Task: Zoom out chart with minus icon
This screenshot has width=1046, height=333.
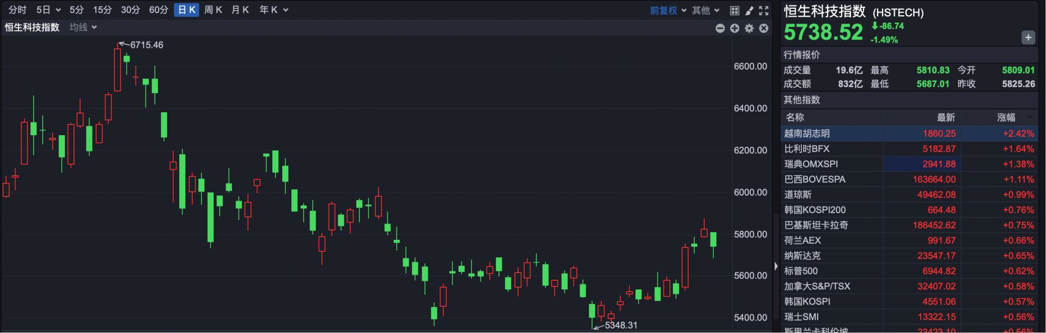Action: coord(720,28)
